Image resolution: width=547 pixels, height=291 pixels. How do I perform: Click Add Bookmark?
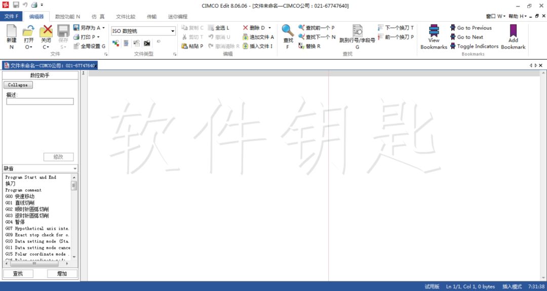pos(513,37)
